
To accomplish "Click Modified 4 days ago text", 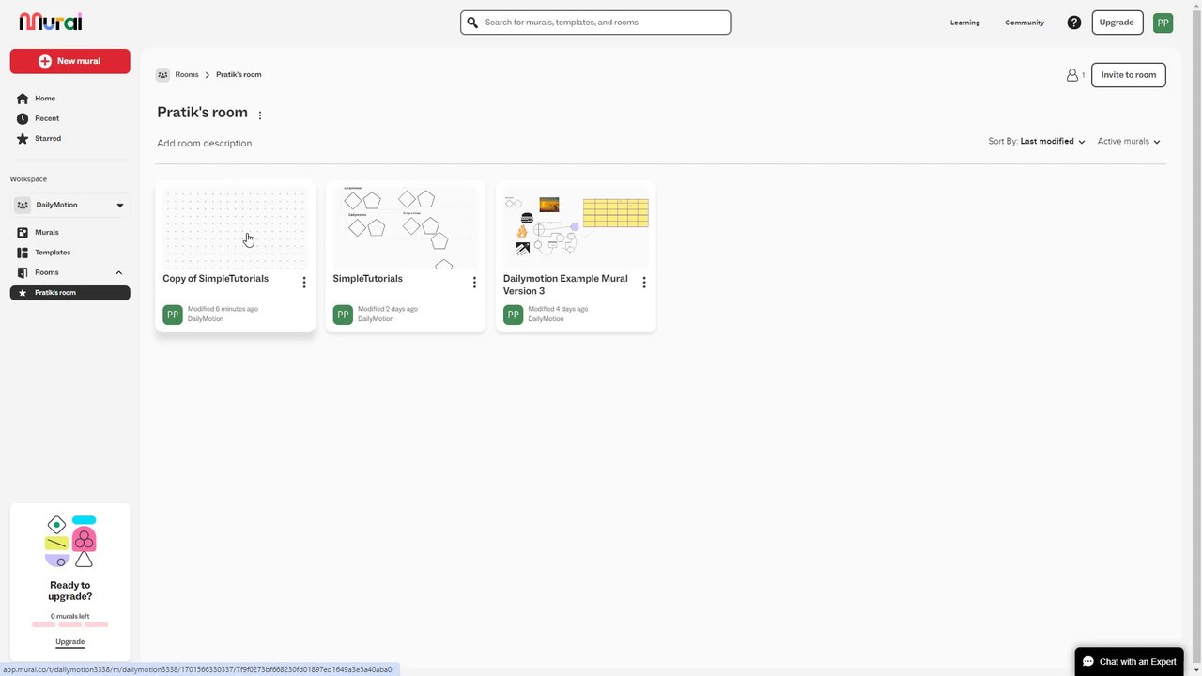I will click(558, 309).
